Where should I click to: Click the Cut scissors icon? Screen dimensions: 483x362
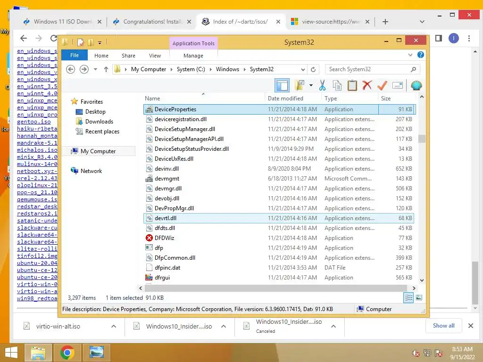click(322, 85)
